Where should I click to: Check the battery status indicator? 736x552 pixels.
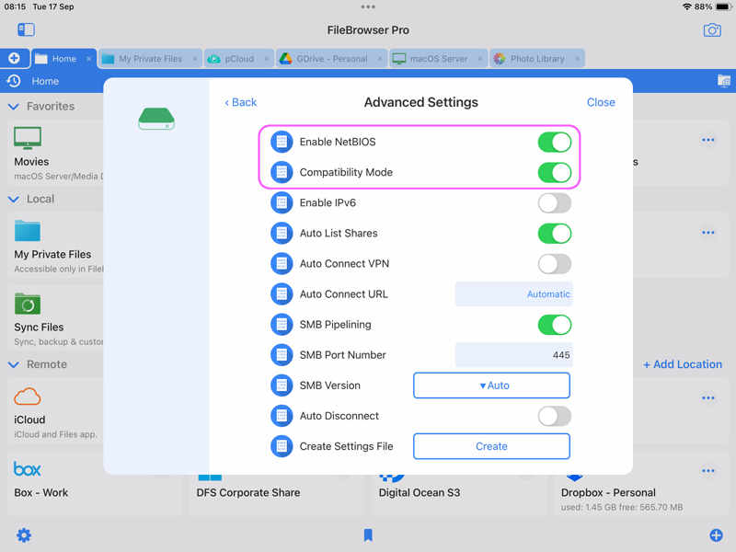(722, 6)
